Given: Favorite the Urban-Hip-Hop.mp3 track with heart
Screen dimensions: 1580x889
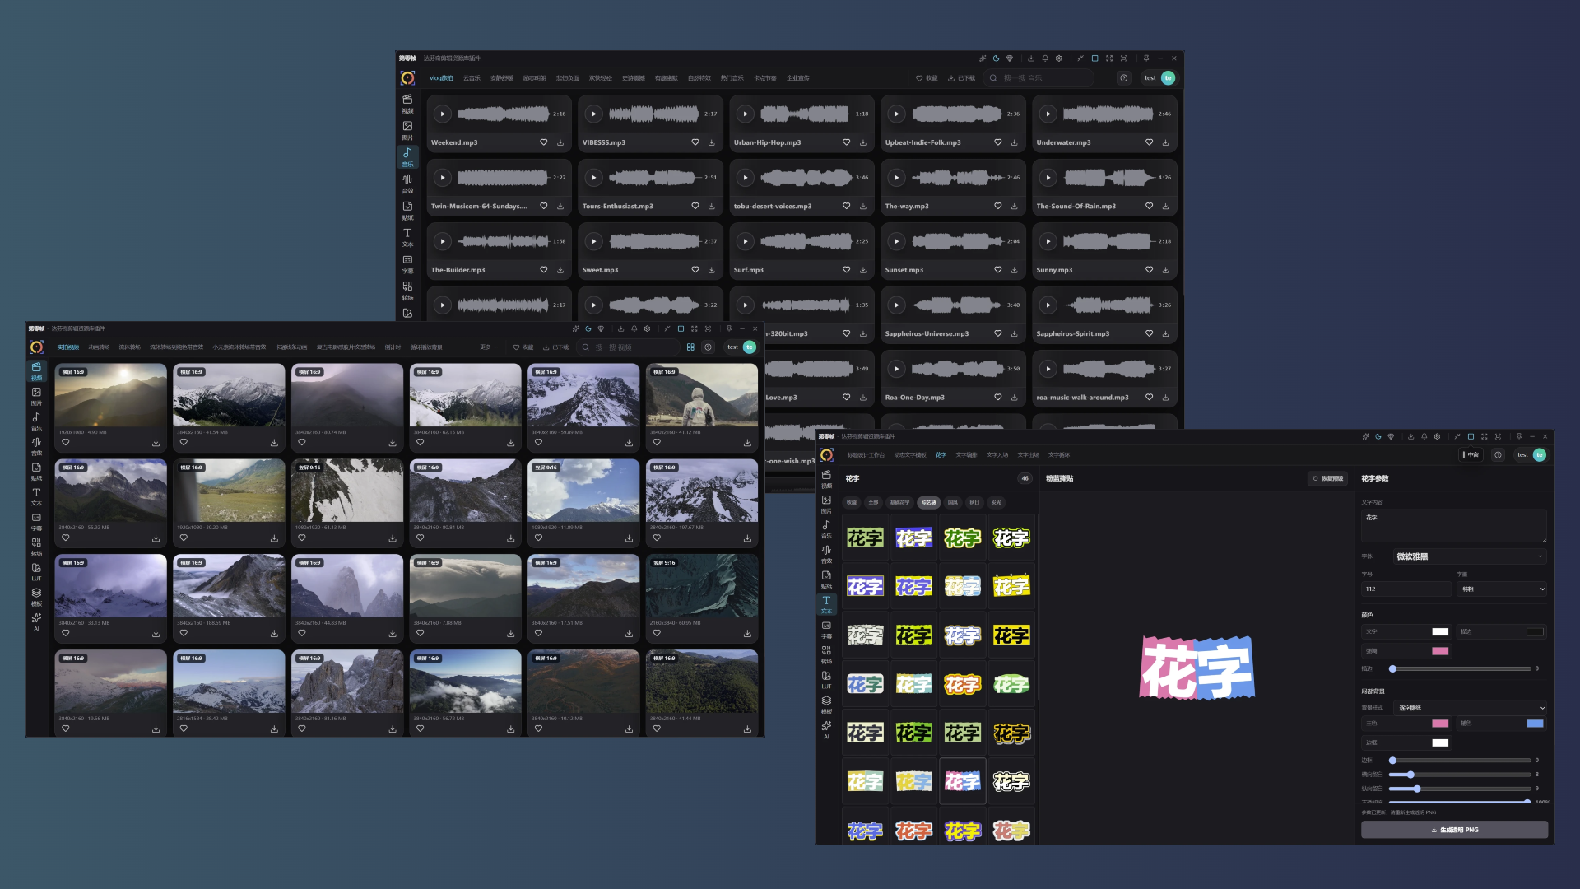Looking at the screenshot, I should [846, 142].
